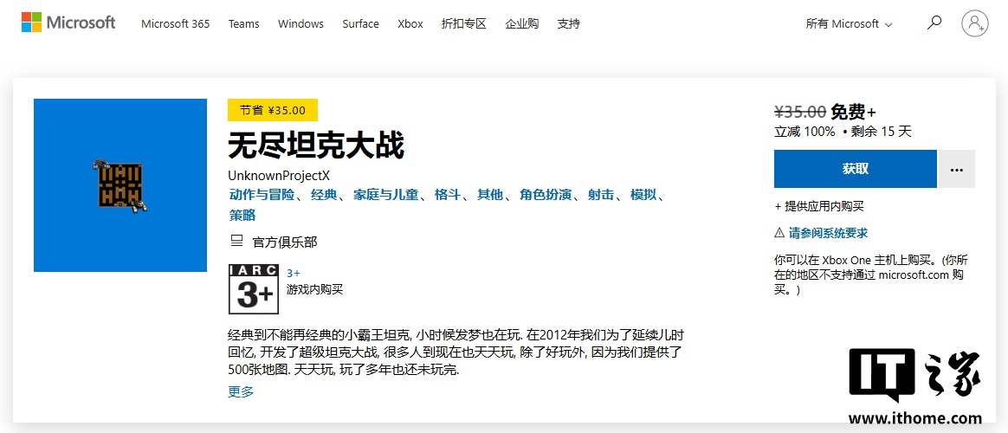Click the Microsoft logo
The width and height of the screenshot is (1008, 433).
point(68,23)
